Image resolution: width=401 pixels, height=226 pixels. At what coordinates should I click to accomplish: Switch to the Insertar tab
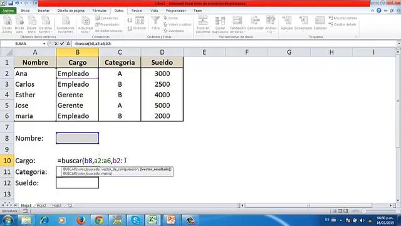(x=43, y=11)
